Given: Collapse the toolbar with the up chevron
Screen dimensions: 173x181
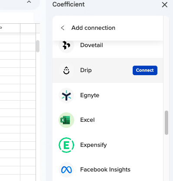Looking at the screenshot, I should [x=29, y=2].
